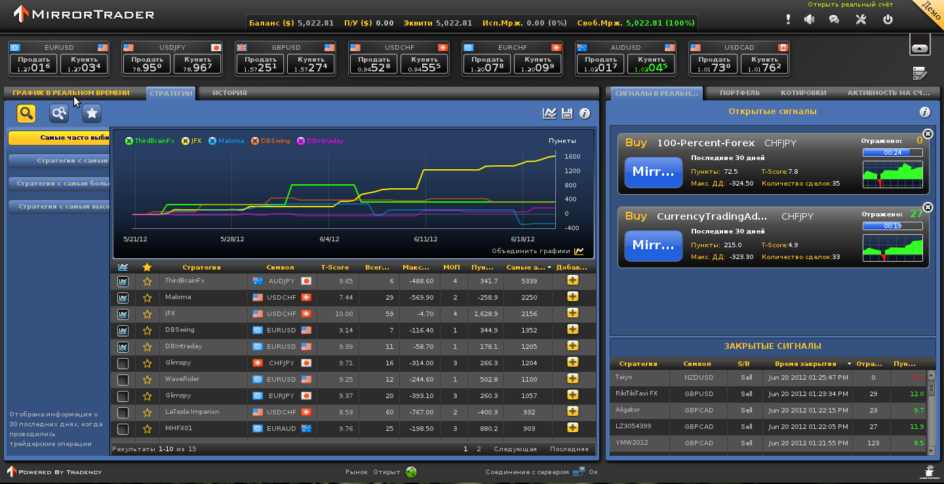
Task: Switch to 'Стратегии' tab
Action: pos(171,93)
